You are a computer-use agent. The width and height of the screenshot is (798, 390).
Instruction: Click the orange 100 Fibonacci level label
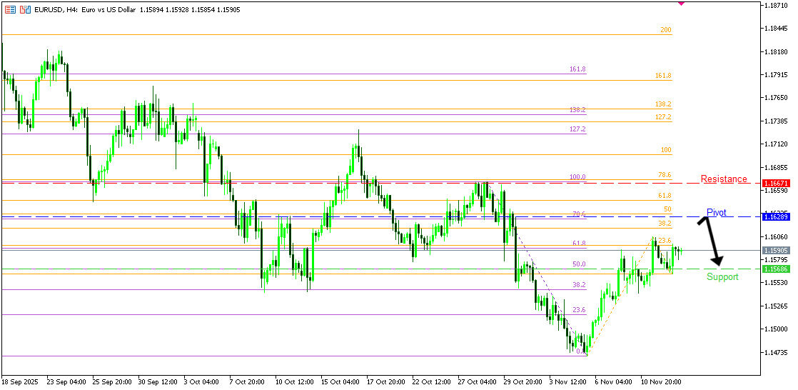click(665, 150)
